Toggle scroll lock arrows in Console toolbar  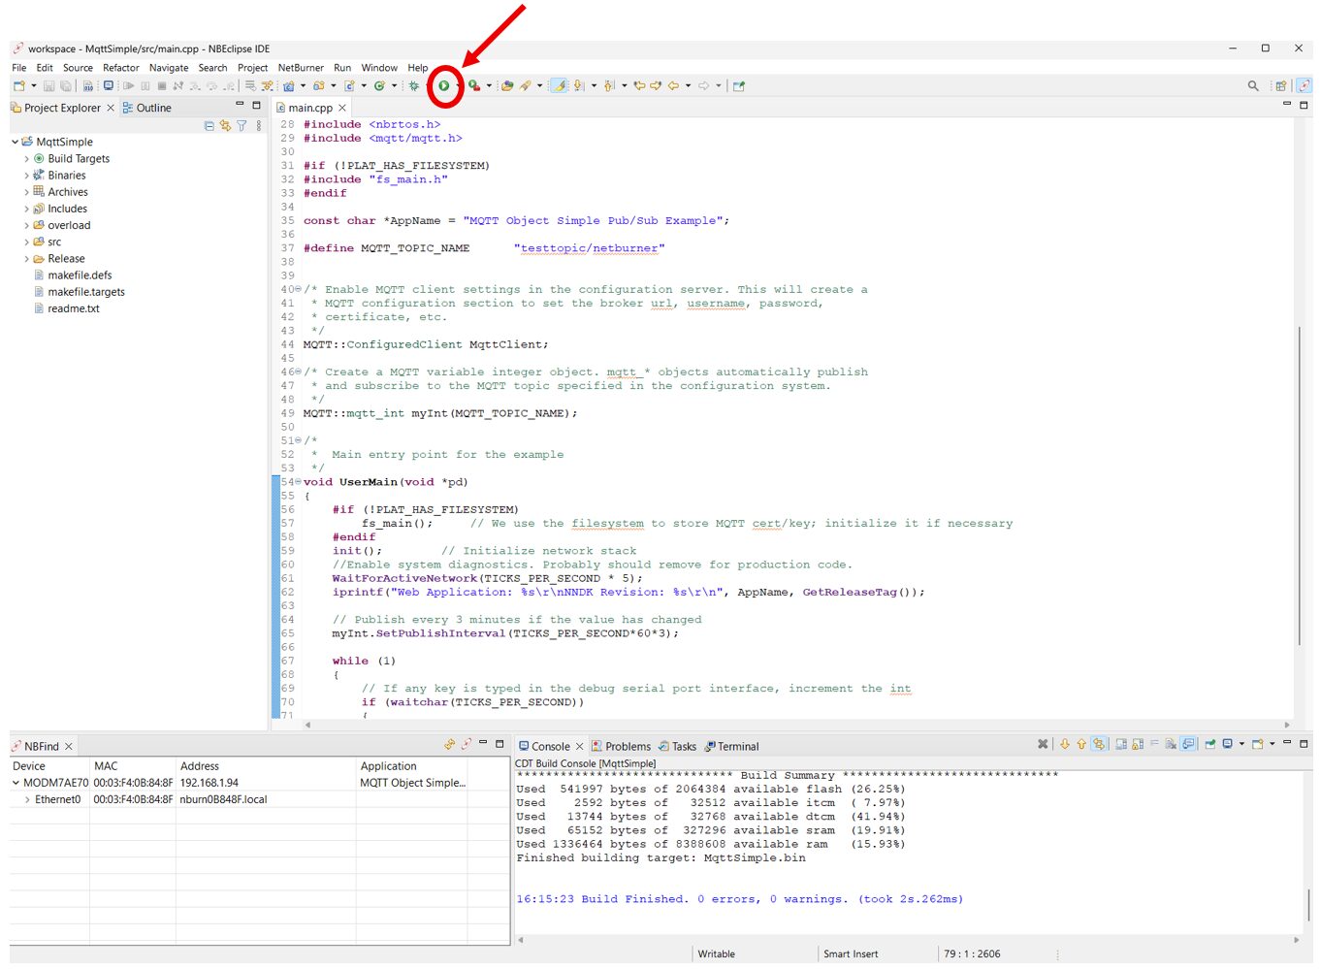[1098, 744]
